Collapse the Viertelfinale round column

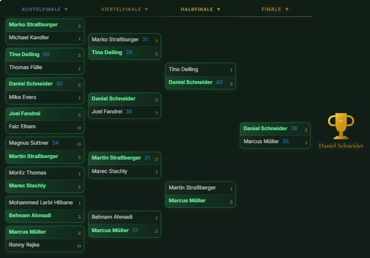tap(146, 9)
